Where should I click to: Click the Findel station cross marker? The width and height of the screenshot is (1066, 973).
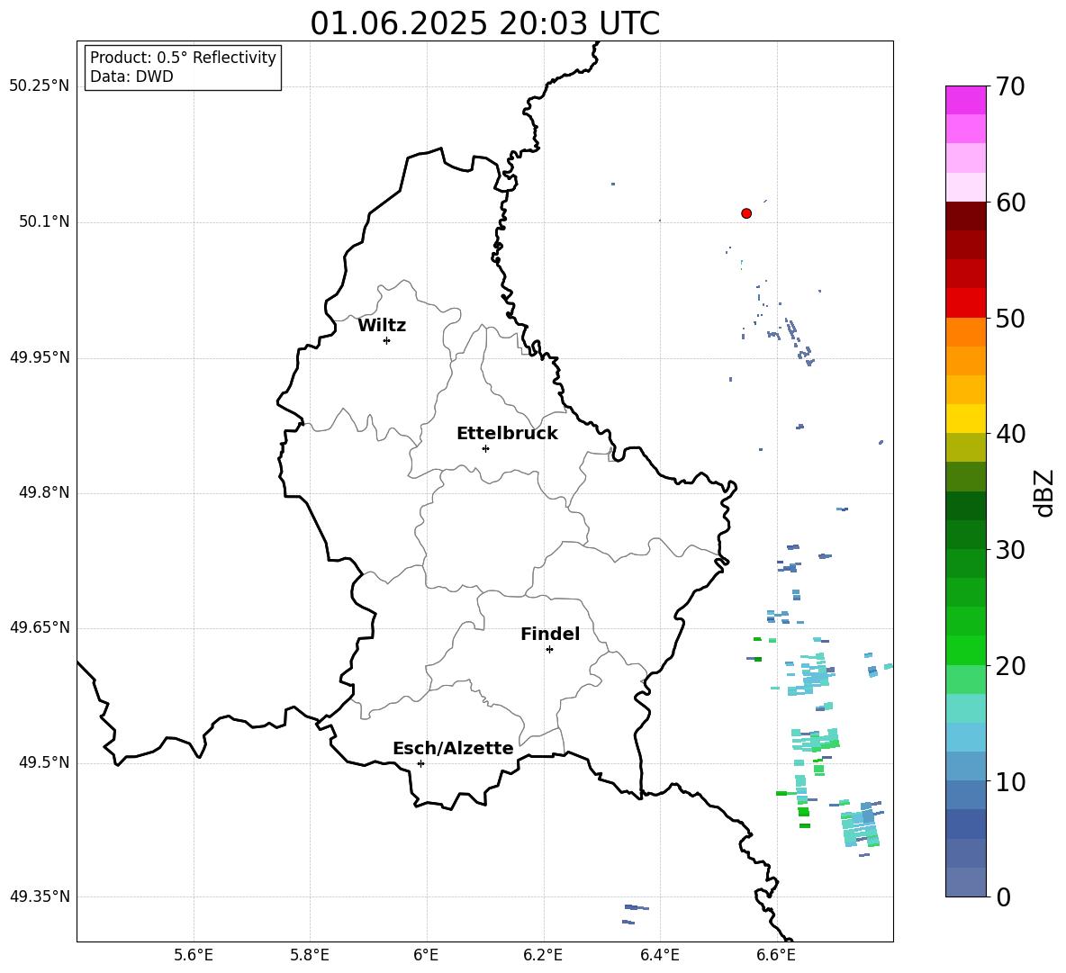pos(549,650)
